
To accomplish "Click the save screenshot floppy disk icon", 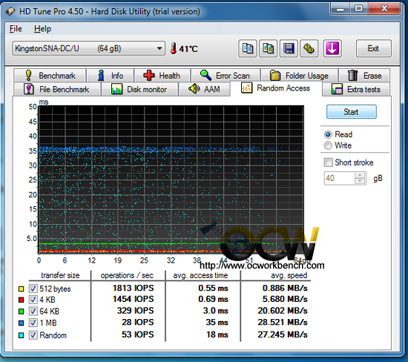I will 289,48.
